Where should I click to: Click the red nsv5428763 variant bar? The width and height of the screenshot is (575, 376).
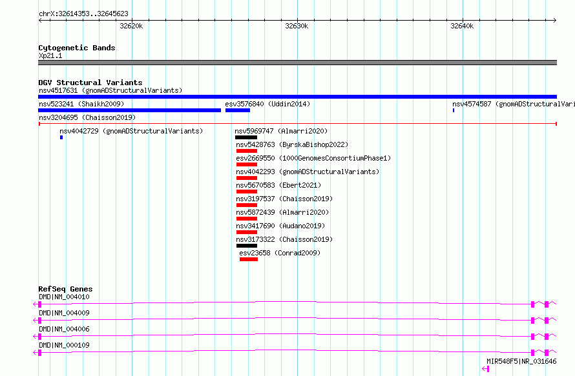tap(247, 151)
